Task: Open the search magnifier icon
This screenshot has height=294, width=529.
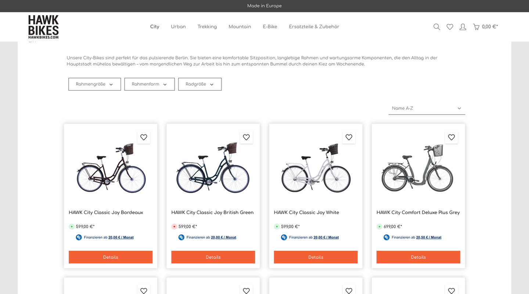Action: pyautogui.click(x=436, y=27)
